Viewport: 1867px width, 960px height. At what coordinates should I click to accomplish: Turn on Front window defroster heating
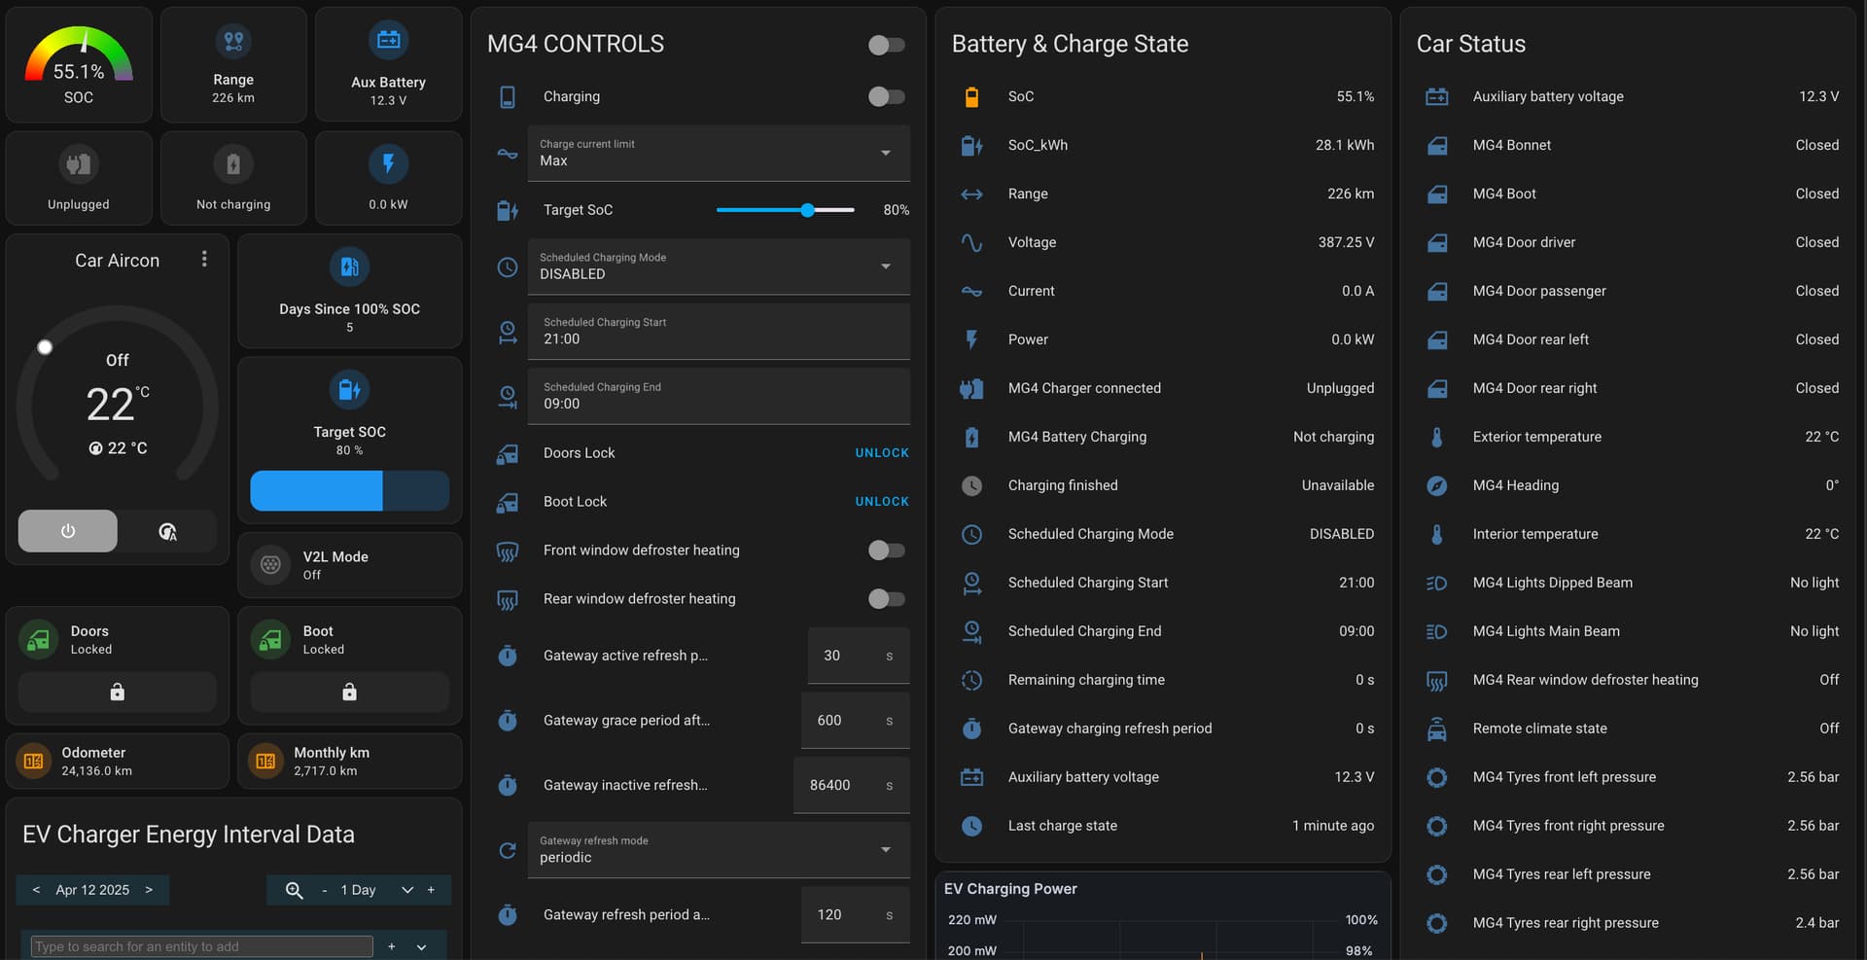[x=886, y=551]
